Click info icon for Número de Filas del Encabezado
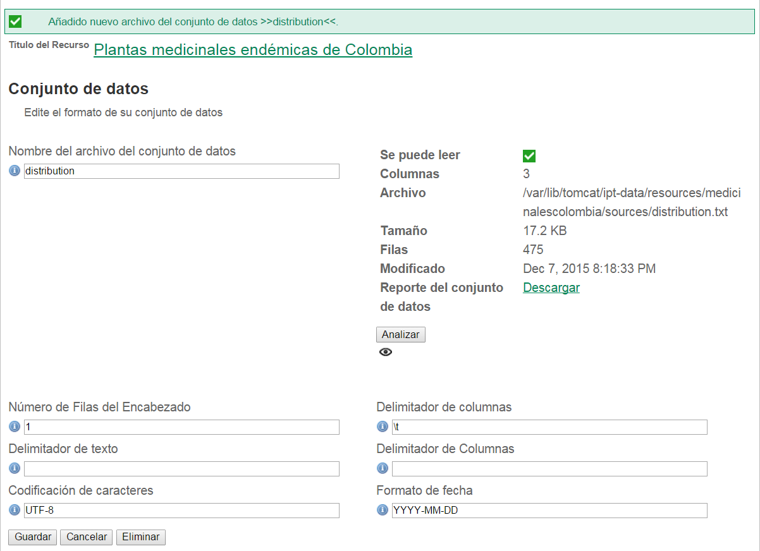Screen dimensions: 760x551 coord(15,427)
